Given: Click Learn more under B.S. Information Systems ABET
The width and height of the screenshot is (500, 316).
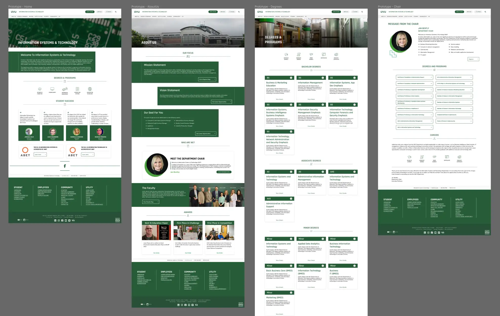Looking at the screenshot, I should pyautogui.click(x=40, y=155).
